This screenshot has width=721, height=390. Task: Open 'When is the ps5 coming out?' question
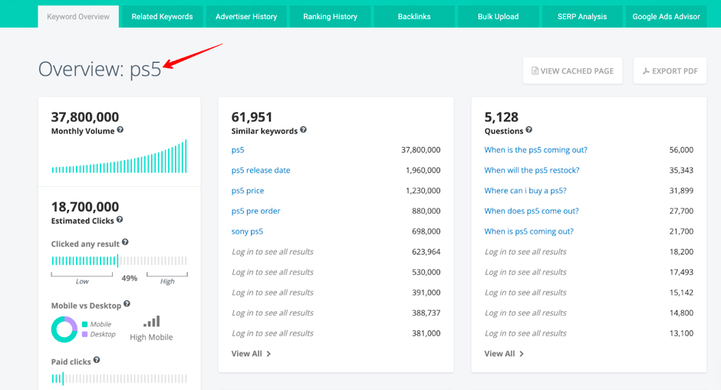535,149
